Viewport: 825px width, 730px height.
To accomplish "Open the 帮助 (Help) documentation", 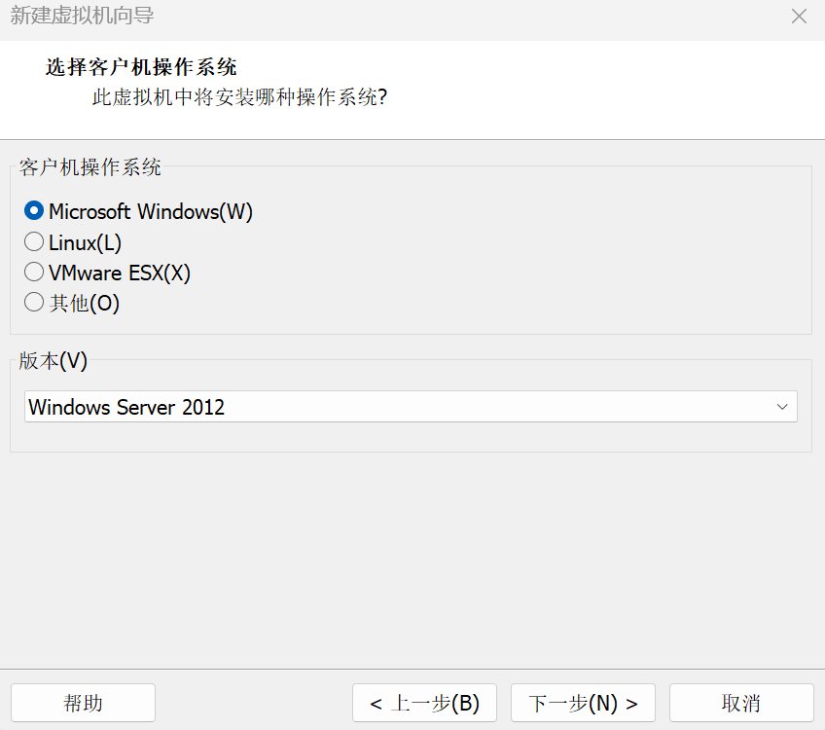I will pyautogui.click(x=83, y=702).
